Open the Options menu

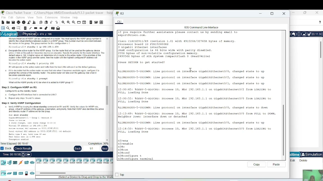20,18
